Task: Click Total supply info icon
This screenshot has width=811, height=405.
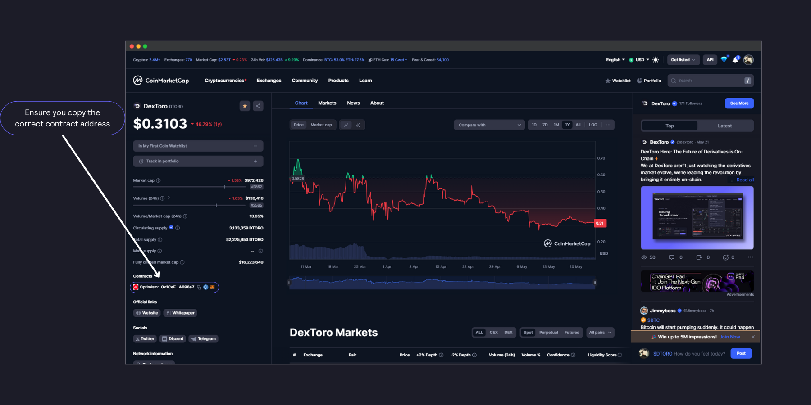Action: click(160, 240)
